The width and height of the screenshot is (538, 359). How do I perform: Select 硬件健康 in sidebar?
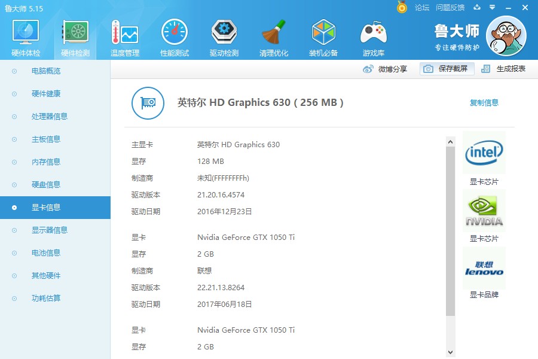point(55,94)
